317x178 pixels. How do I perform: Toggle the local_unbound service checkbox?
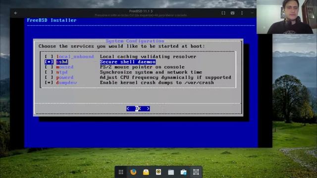pos(49,56)
